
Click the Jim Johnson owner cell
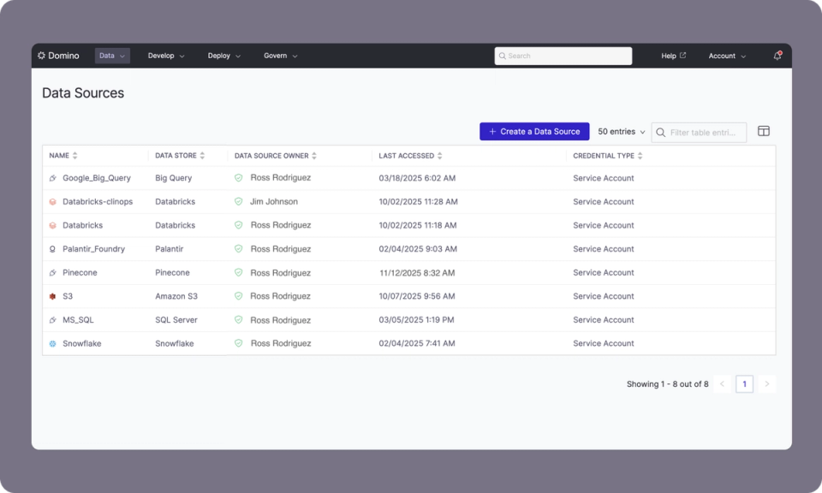click(274, 201)
